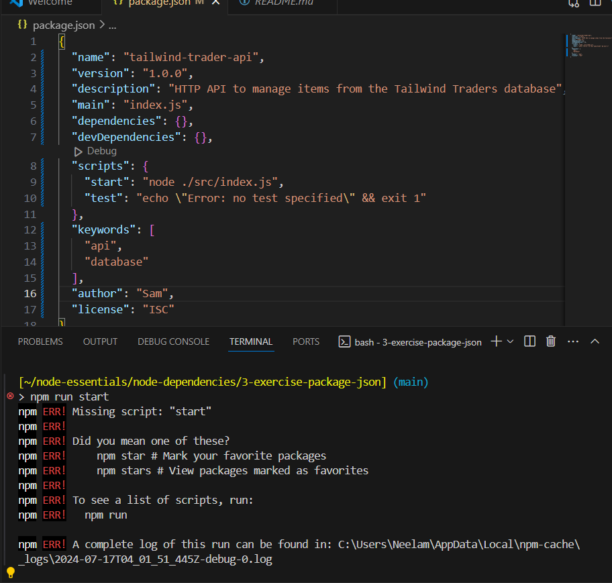This screenshot has height=583, width=612.
Task: Click the "test" script key
Action: pos(103,198)
